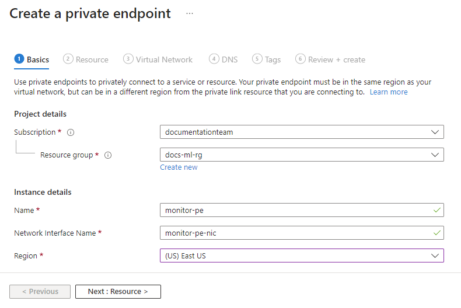This screenshot has height=308, width=461.
Task: Open the Subscription dropdown
Action: (x=302, y=132)
